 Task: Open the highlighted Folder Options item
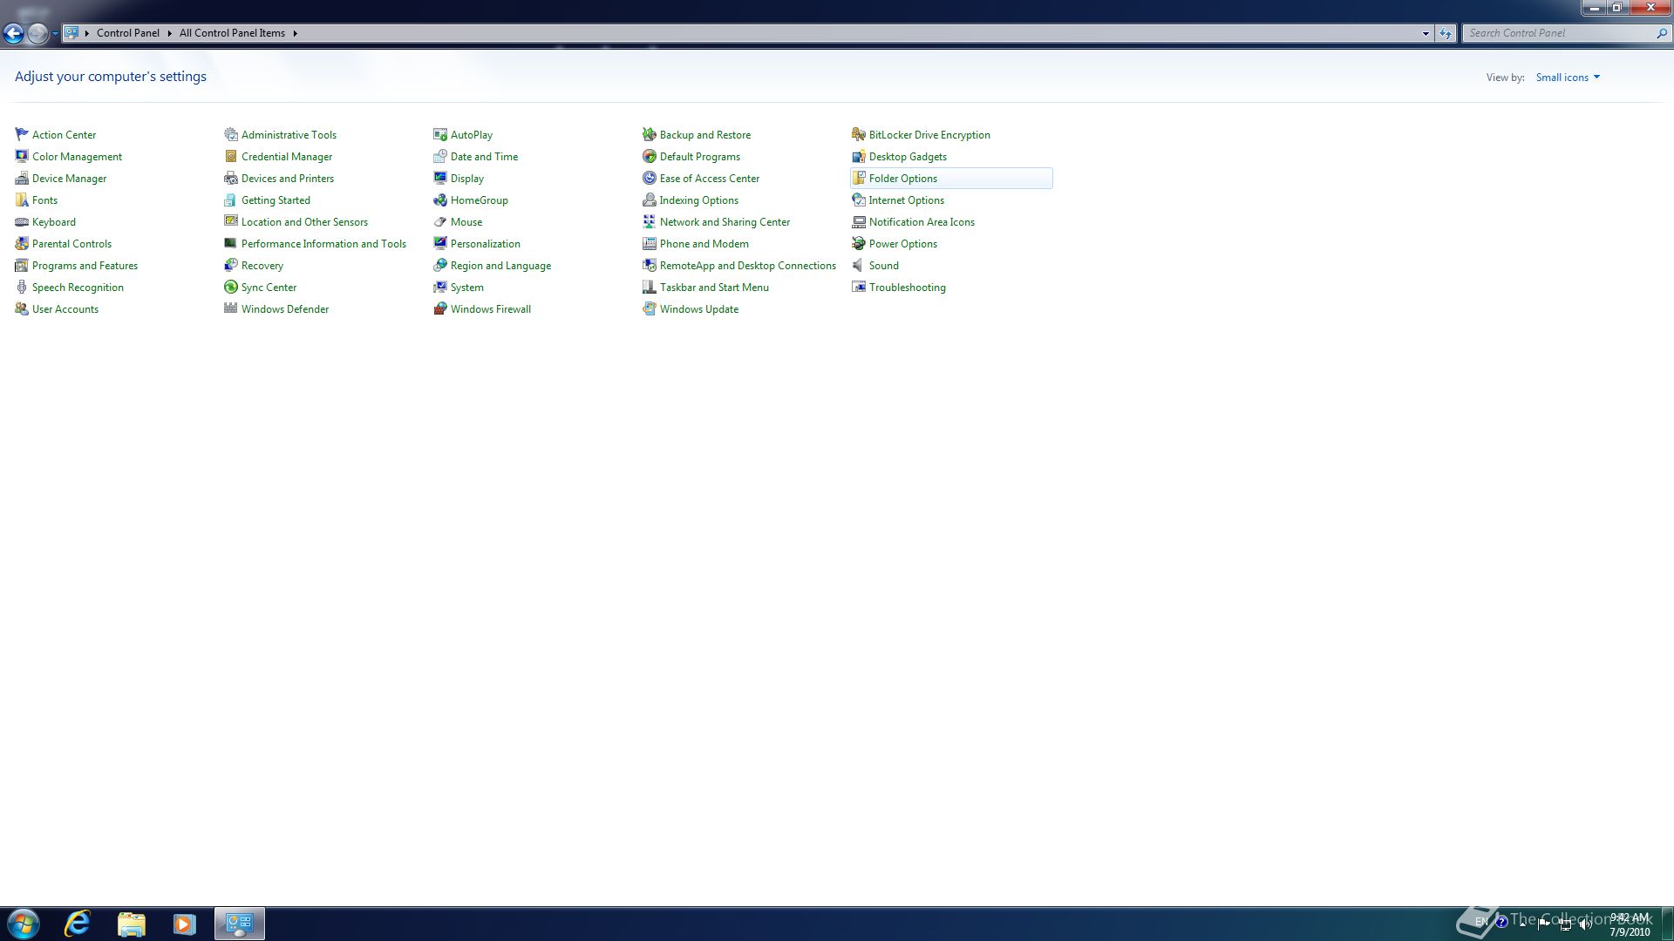pyautogui.click(x=951, y=178)
